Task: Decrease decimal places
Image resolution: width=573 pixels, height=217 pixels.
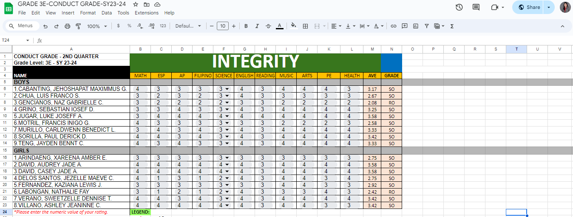Action: point(140,26)
